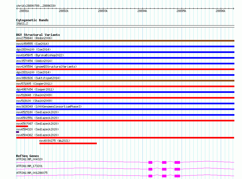Click variant label esv3638349 (1000GenomesConsortiumPhase3)
This screenshot has height=179, width=242.
pyautogui.click(x=49, y=106)
